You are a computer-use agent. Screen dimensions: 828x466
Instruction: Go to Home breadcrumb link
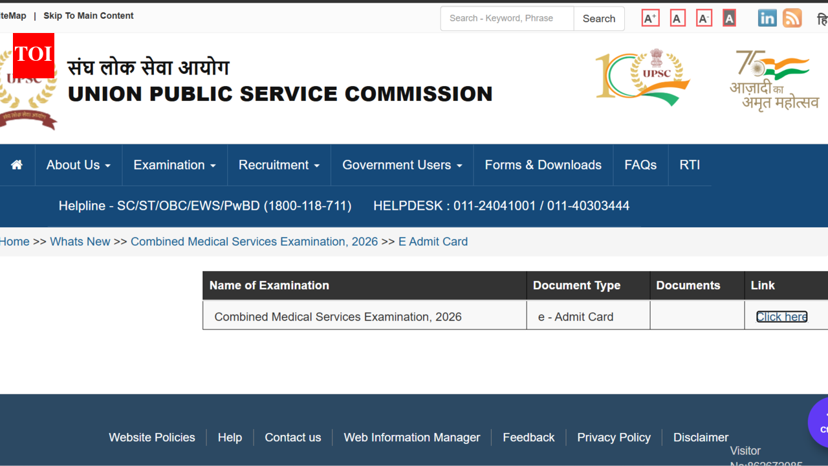click(14, 241)
